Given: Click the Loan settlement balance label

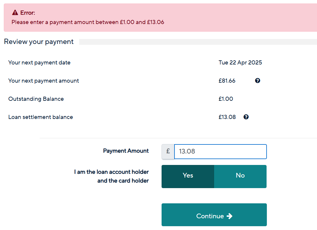Looking at the screenshot, I should click(x=40, y=117).
